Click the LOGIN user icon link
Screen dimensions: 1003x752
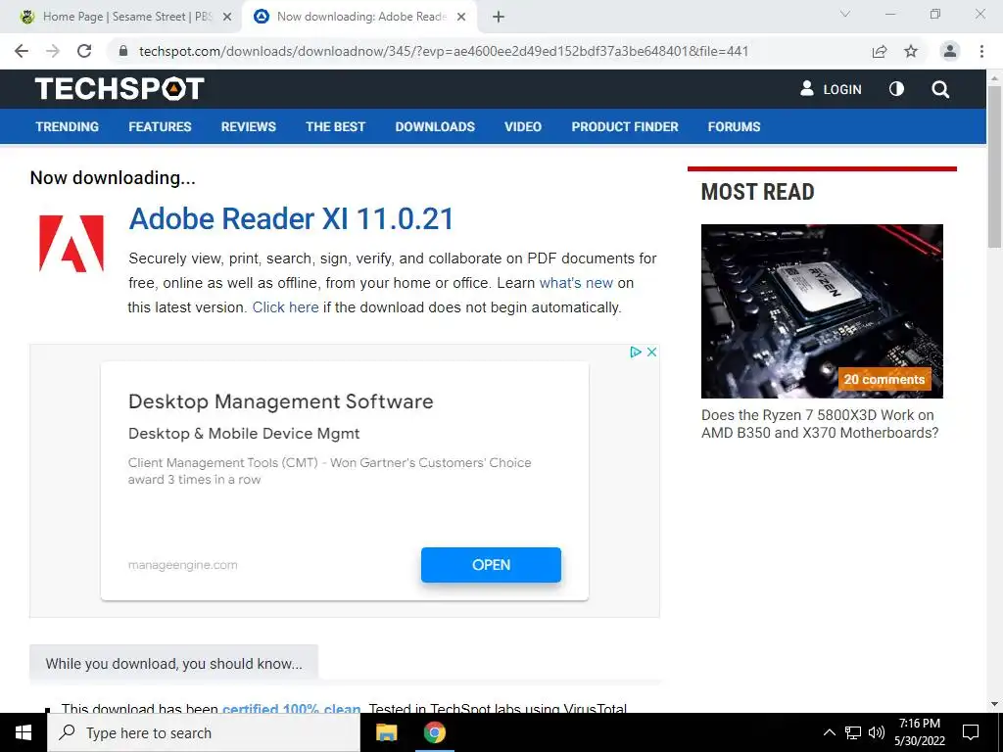tap(831, 89)
